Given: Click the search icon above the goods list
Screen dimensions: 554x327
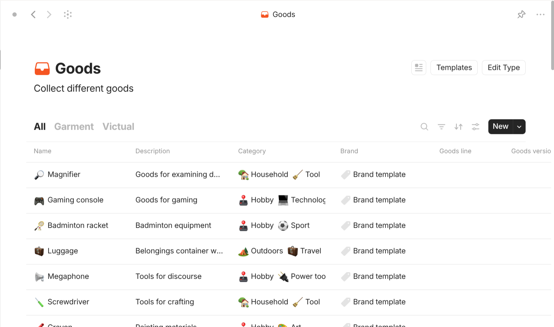Looking at the screenshot, I should click(x=424, y=126).
